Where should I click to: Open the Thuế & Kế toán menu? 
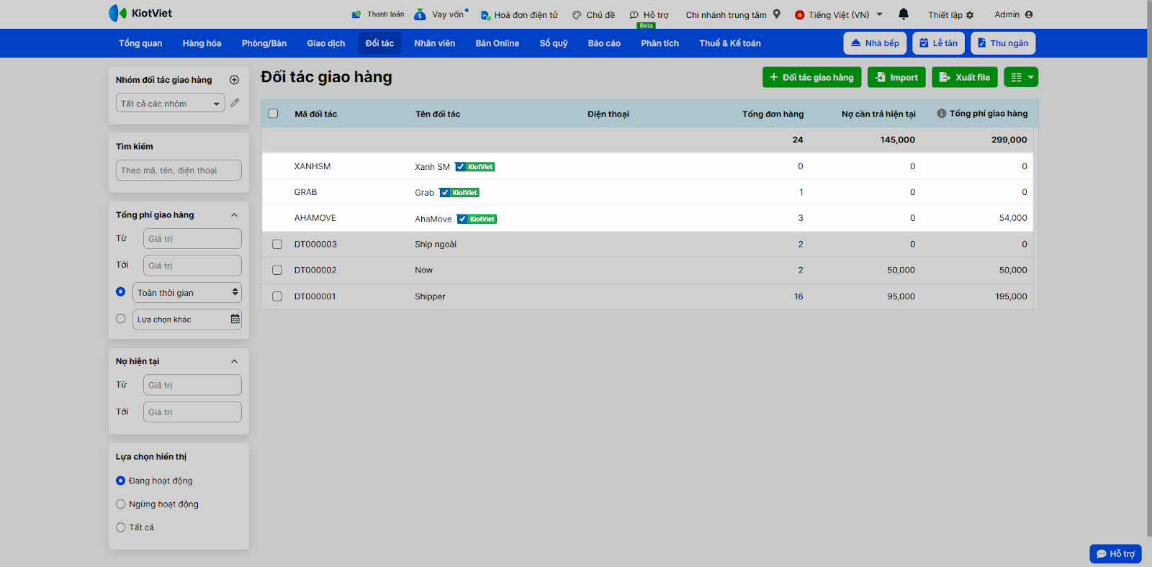point(730,43)
